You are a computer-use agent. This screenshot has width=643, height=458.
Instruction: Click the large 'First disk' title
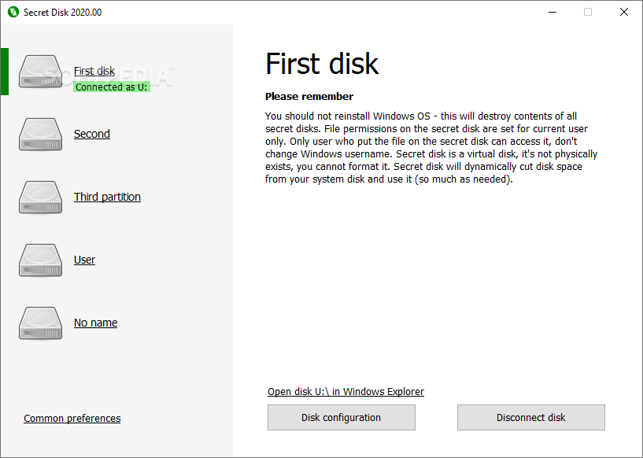coord(322,64)
